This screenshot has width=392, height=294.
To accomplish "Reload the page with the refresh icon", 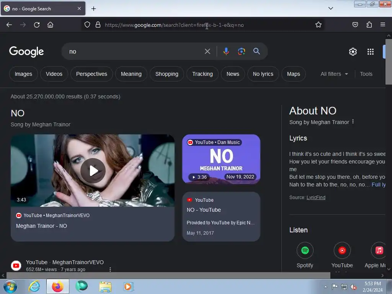I will click(x=37, y=25).
